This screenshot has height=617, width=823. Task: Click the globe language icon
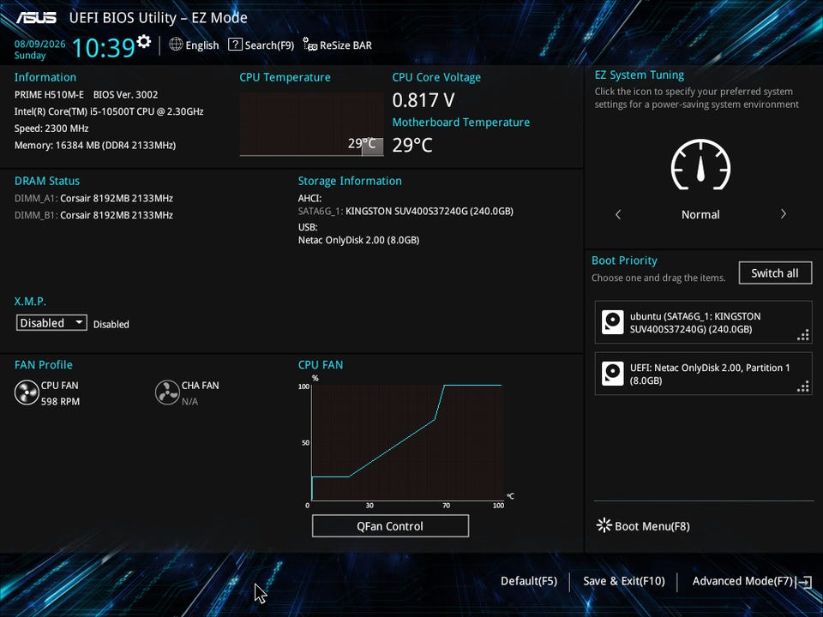click(176, 45)
